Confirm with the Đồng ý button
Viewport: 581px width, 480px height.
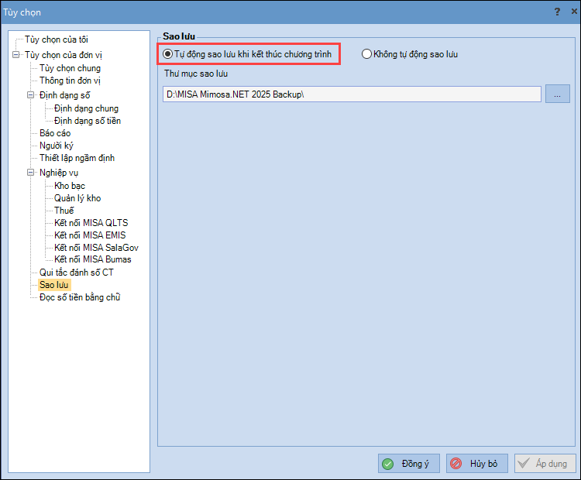point(409,463)
